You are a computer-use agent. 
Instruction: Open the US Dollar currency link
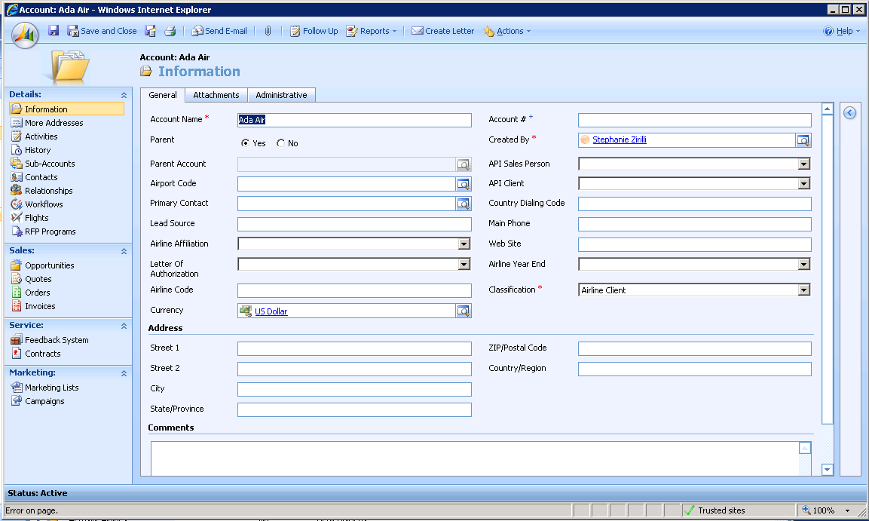[x=271, y=311]
